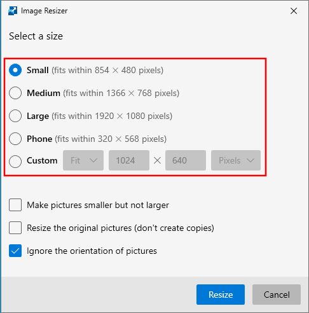This screenshot has width=309, height=313.
Task: Click the custom height field showing 640
Action: pyautogui.click(x=186, y=160)
